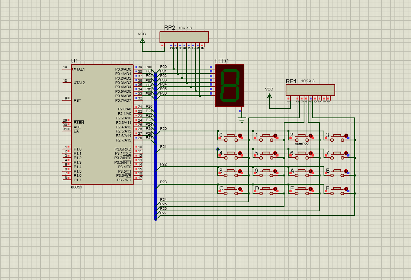This screenshot has width=411, height=280.
Task: Select the U1 80C51 microcontroller body
Action: tap(102, 125)
